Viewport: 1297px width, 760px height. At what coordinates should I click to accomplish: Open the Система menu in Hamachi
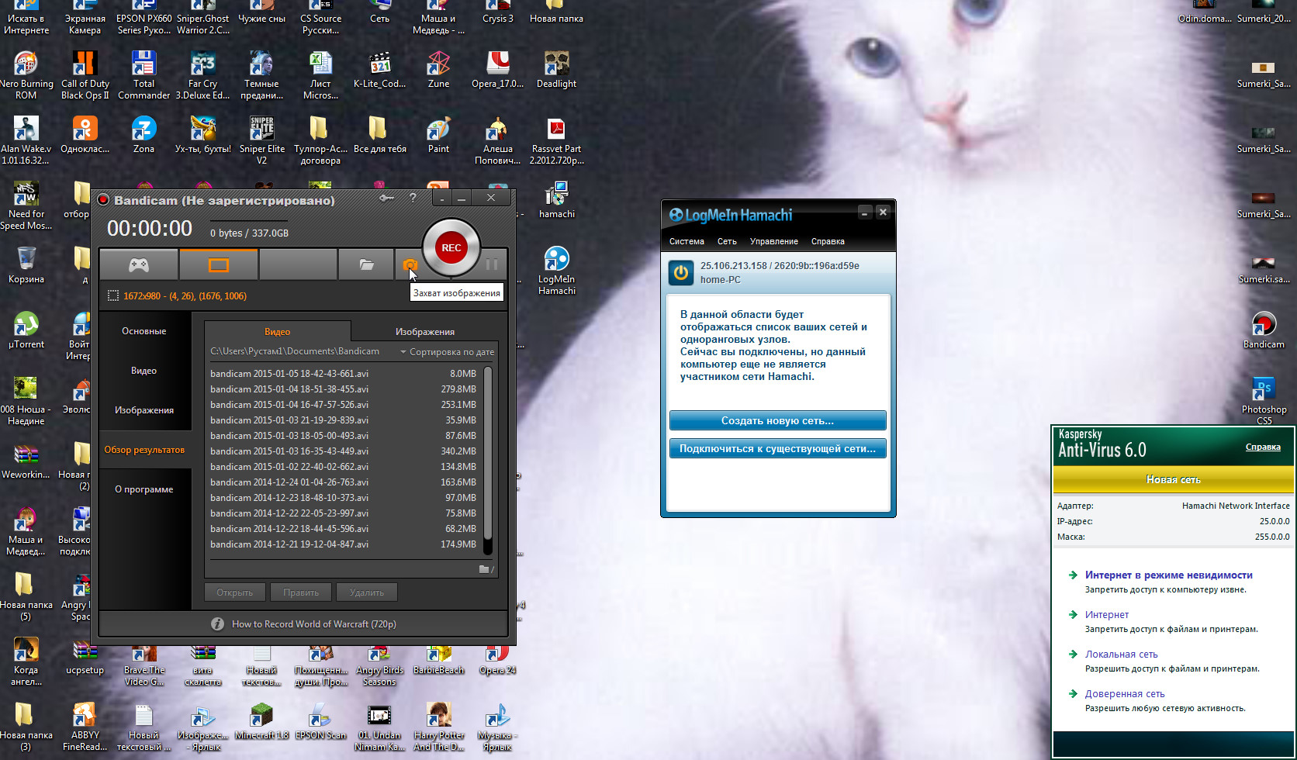click(687, 241)
